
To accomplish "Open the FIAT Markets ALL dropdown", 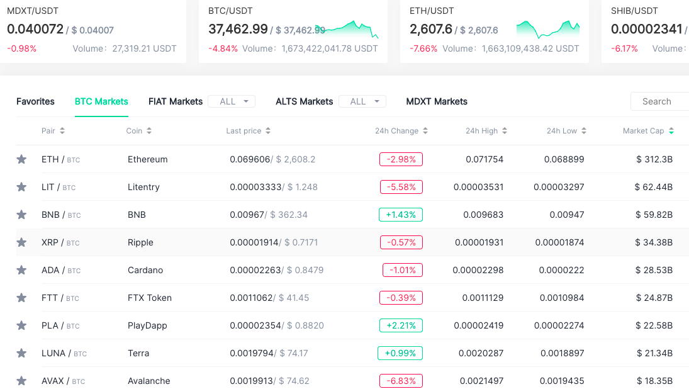I will pos(232,101).
